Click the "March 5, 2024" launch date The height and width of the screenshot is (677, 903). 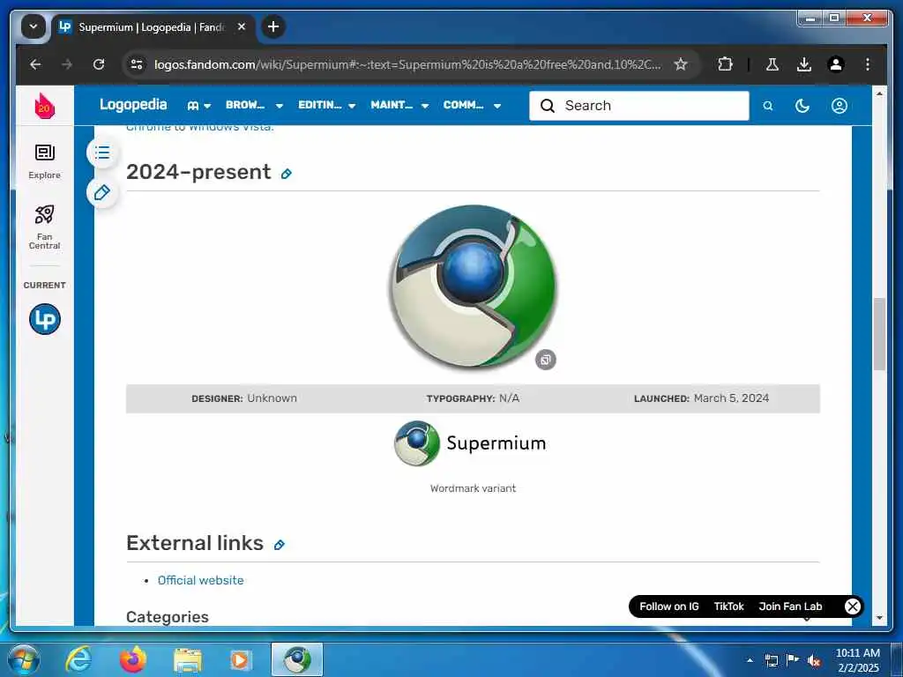coord(731,398)
